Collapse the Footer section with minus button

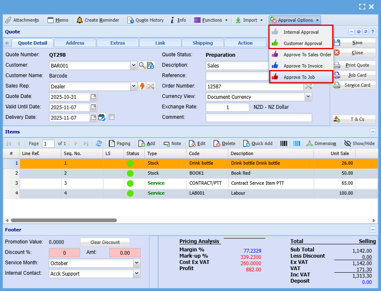[x=373, y=230]
